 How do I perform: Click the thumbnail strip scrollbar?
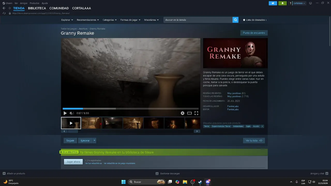click(73, 131)
